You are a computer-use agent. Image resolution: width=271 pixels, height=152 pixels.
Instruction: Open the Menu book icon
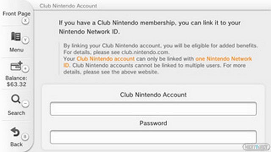click(16, 36)
